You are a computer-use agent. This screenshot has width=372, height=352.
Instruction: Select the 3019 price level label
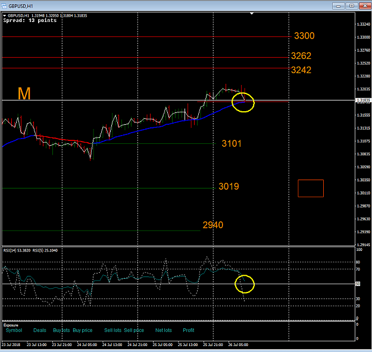229,186
